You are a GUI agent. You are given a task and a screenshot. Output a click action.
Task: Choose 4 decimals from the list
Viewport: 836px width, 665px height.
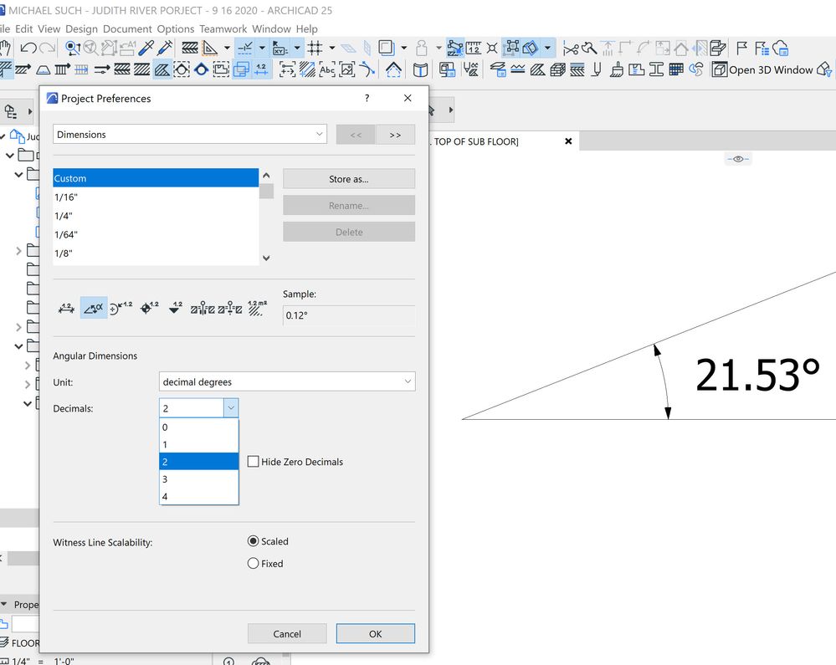(199, 496)
